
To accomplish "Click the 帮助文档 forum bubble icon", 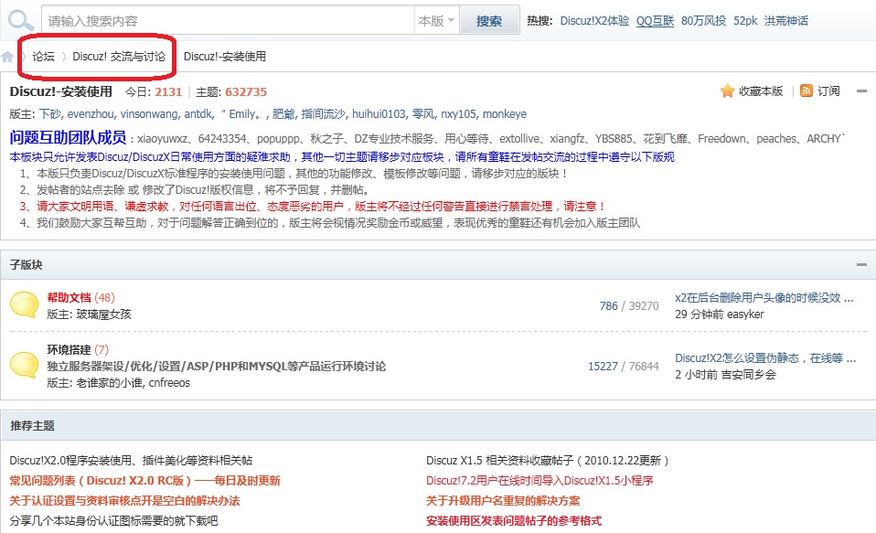I will [x=24, y=305].
